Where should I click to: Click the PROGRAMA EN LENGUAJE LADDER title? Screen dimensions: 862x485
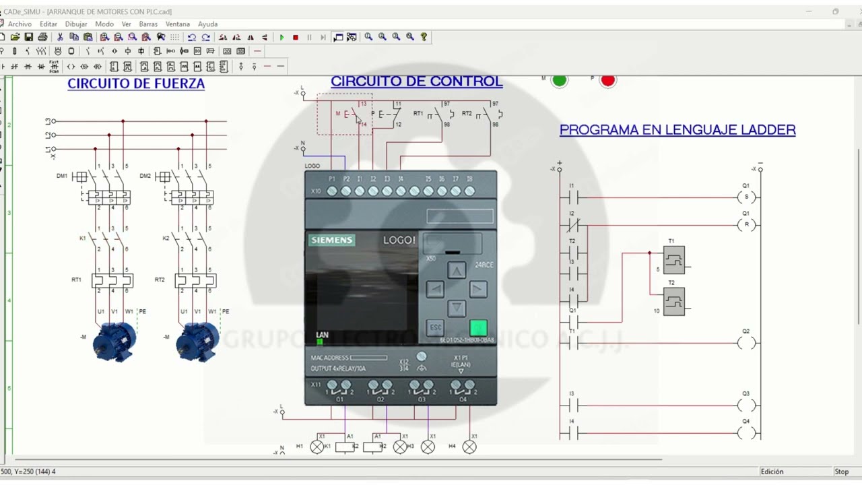(677, 130)
